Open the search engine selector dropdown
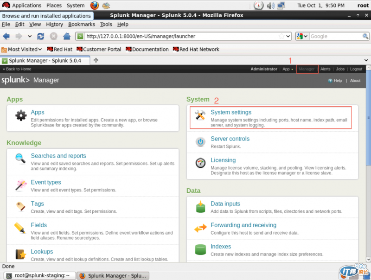This screenshot has height=280, width=371. [x=302, y=36]
